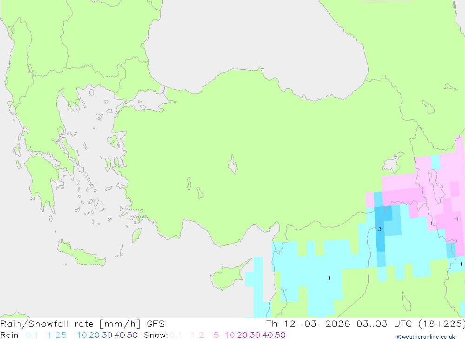Pick the 10 value in Rain legend
Screen dimensions: 465x341
coord(82,335)
